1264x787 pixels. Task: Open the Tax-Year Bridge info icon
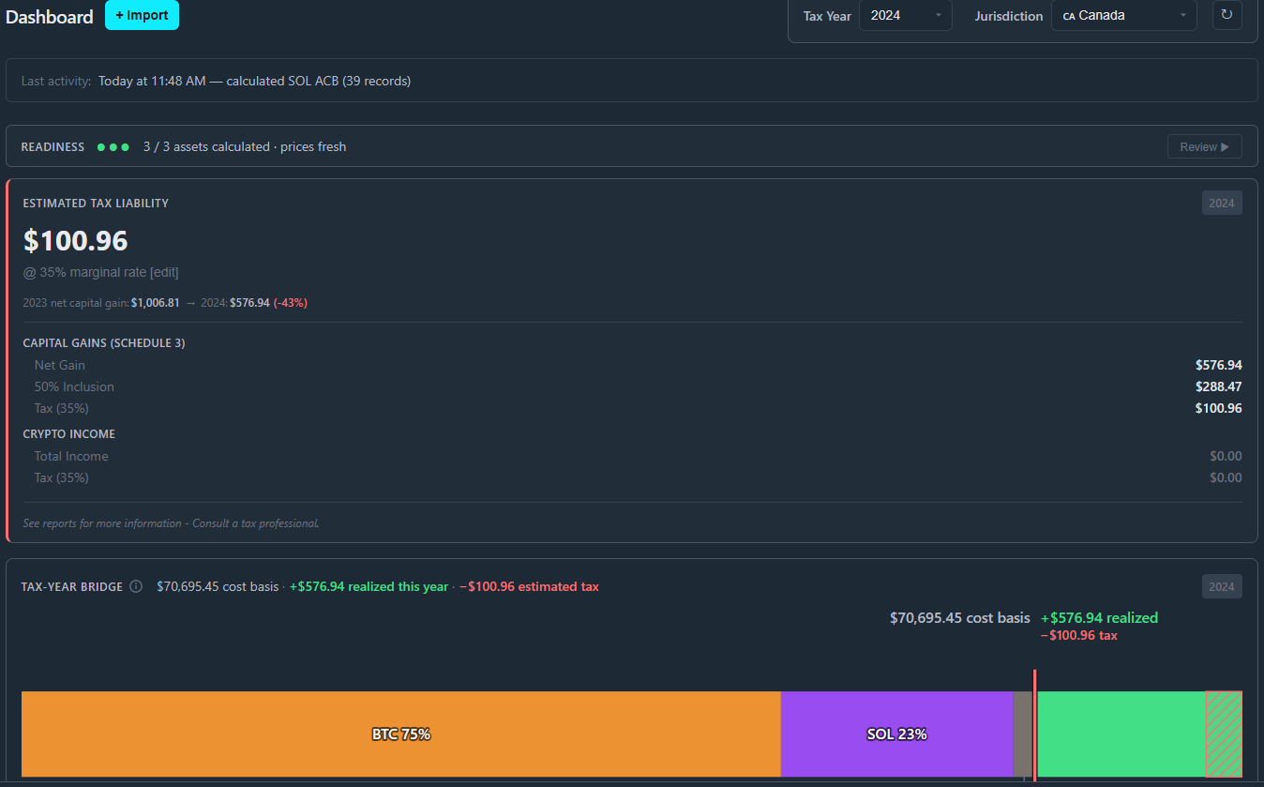136,586
